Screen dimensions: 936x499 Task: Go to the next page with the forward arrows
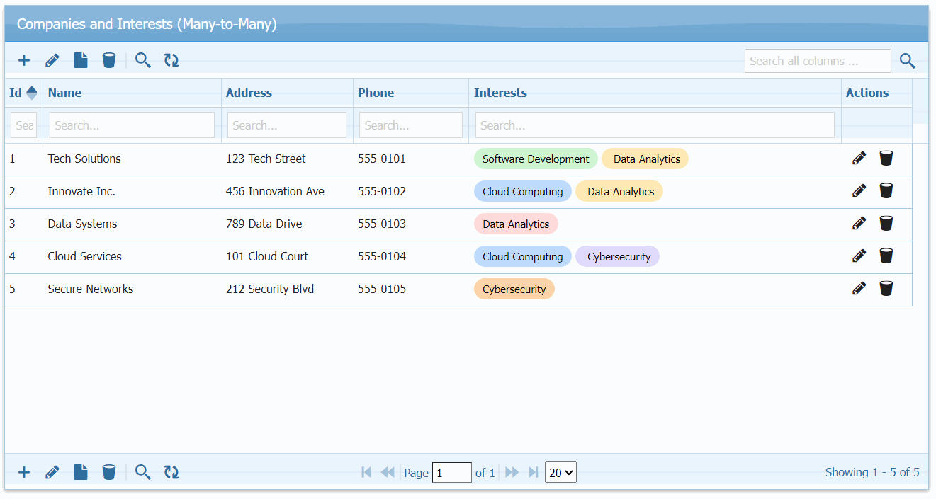tap(512, 472)
